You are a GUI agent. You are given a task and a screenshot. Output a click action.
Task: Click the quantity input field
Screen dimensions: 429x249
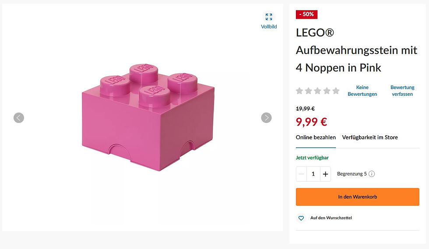[313, 174]
